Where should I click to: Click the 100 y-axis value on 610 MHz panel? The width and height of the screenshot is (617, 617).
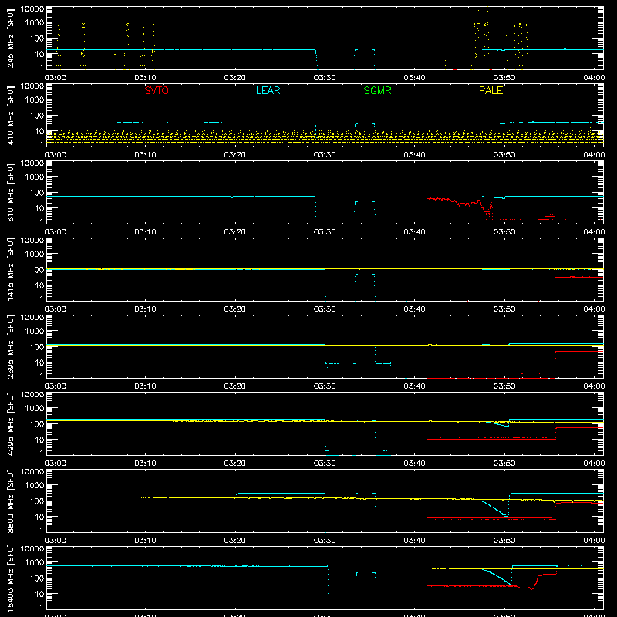tap(37, 193)
